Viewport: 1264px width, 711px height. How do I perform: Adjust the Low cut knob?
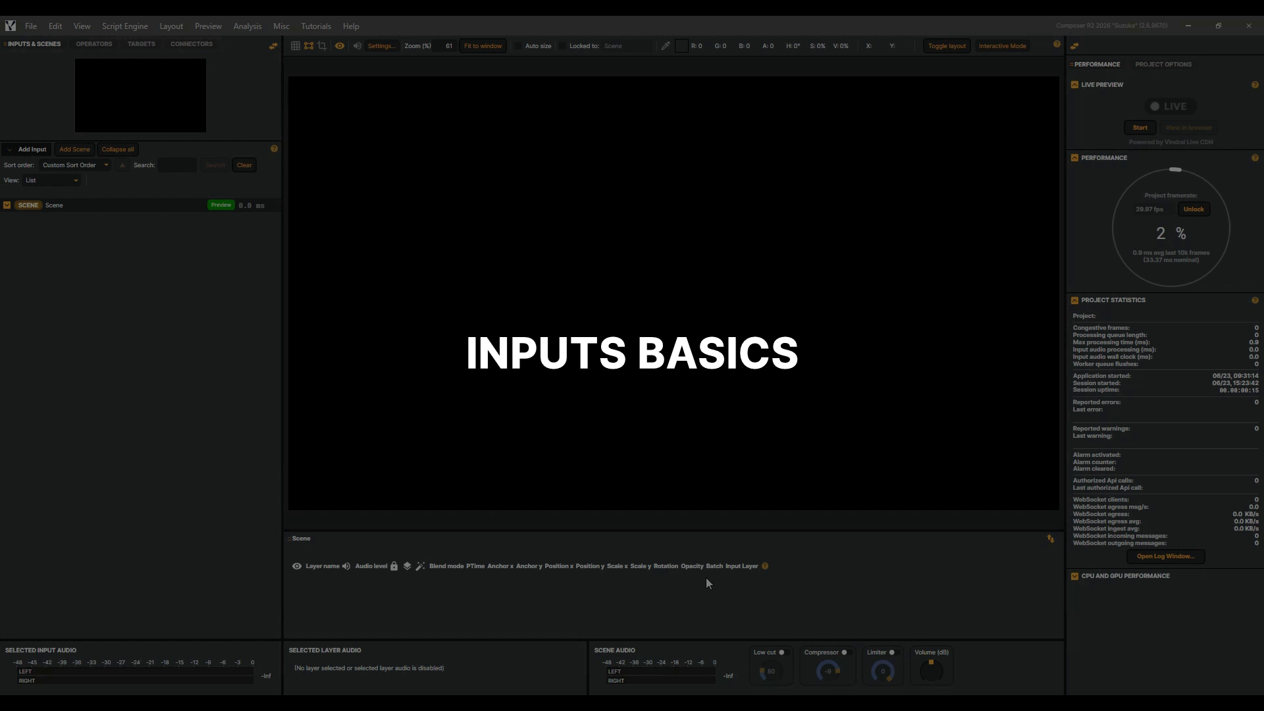point(770,672)
